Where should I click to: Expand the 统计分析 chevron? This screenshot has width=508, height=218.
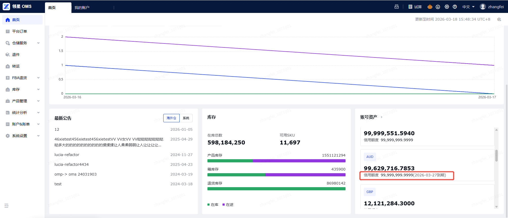[x=38, y=113]
